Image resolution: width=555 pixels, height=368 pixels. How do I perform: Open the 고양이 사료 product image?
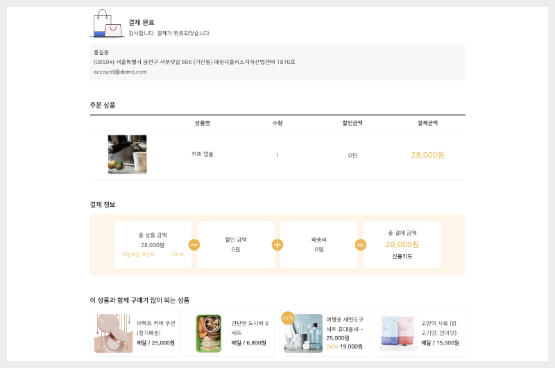[398, 333]
